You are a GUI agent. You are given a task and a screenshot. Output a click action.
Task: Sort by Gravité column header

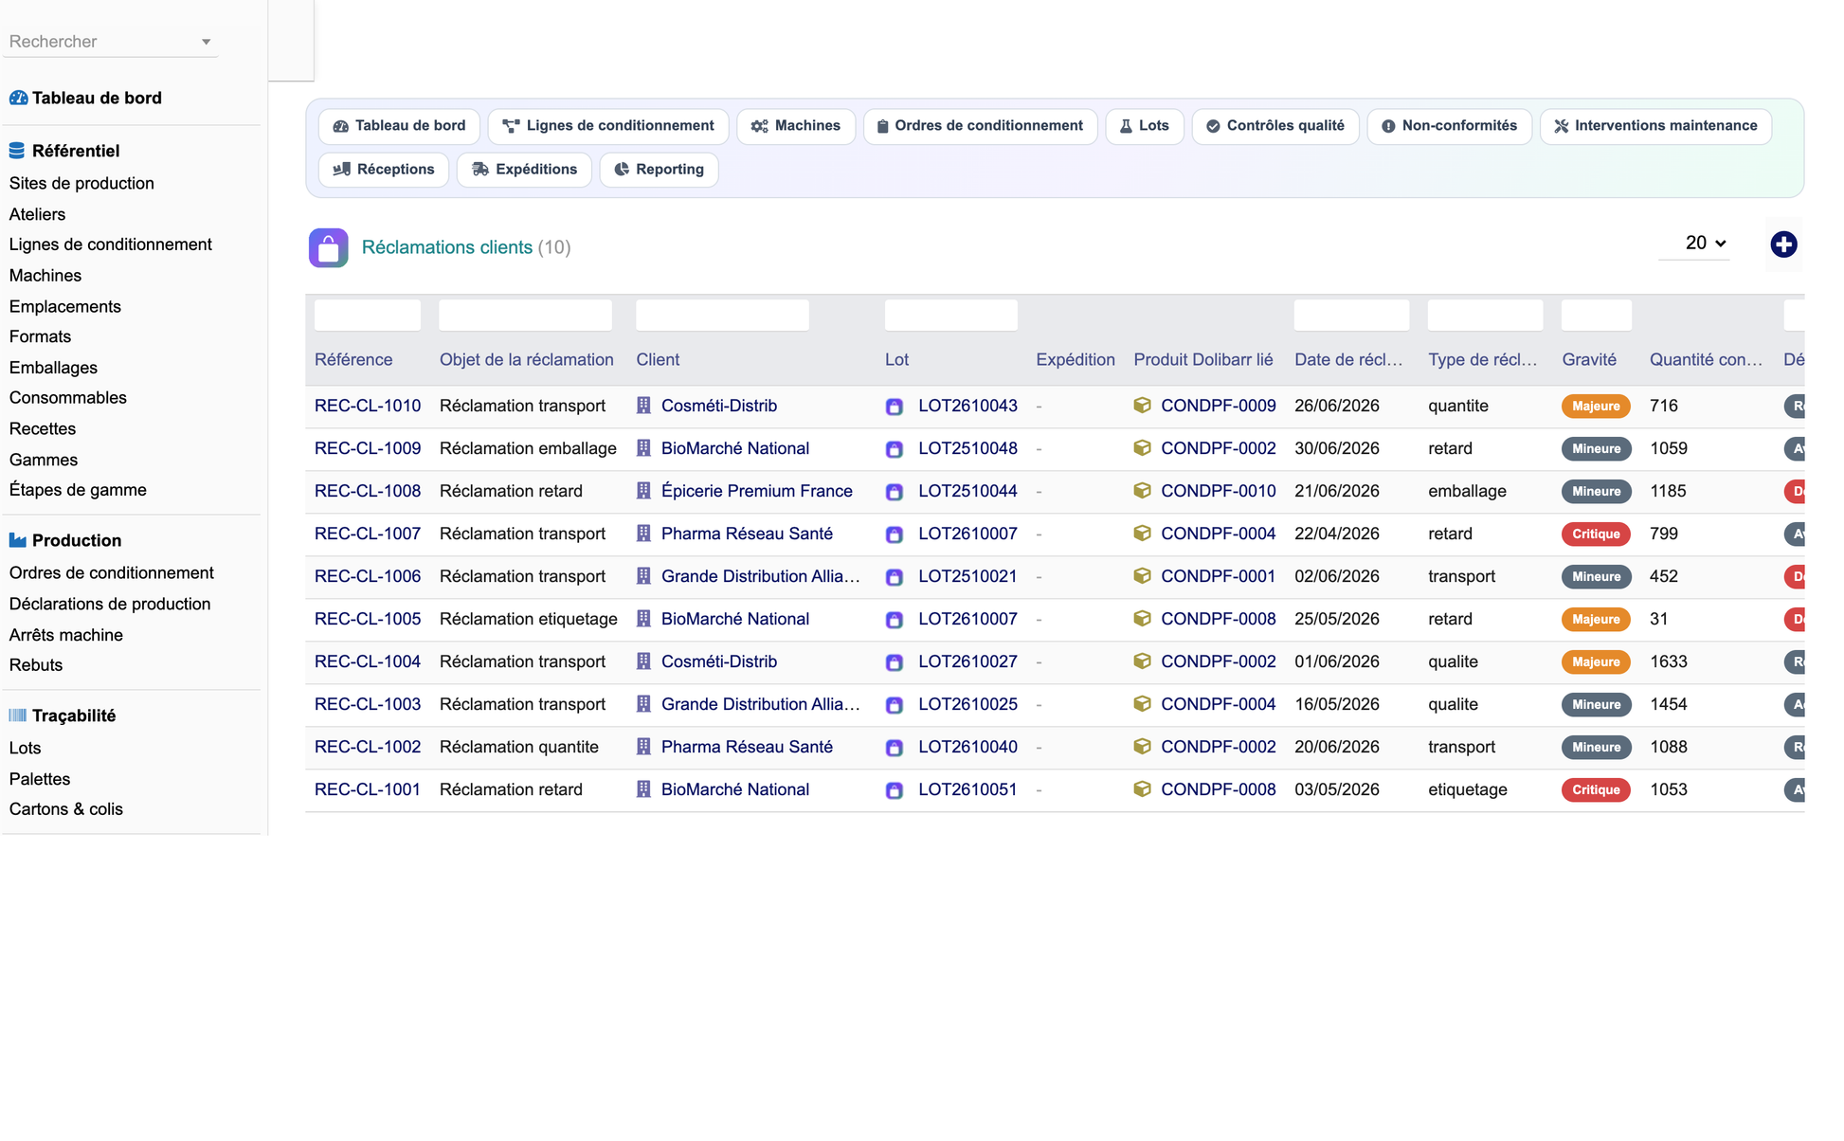1589,360
